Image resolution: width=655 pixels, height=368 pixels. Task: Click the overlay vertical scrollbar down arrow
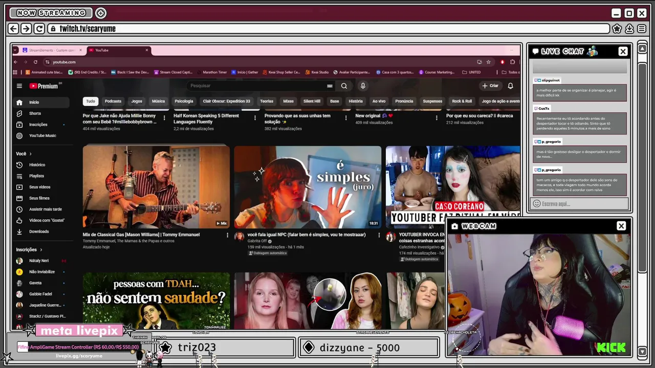[x=643, y=351]
